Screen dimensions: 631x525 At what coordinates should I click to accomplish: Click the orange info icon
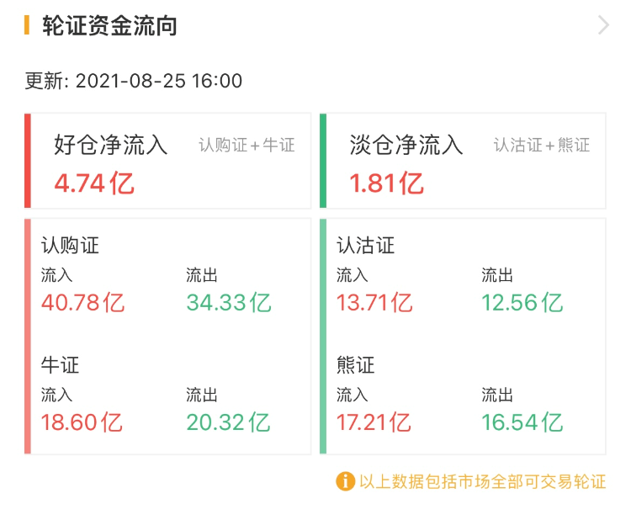pyautogui.click(x=345, y=481)
